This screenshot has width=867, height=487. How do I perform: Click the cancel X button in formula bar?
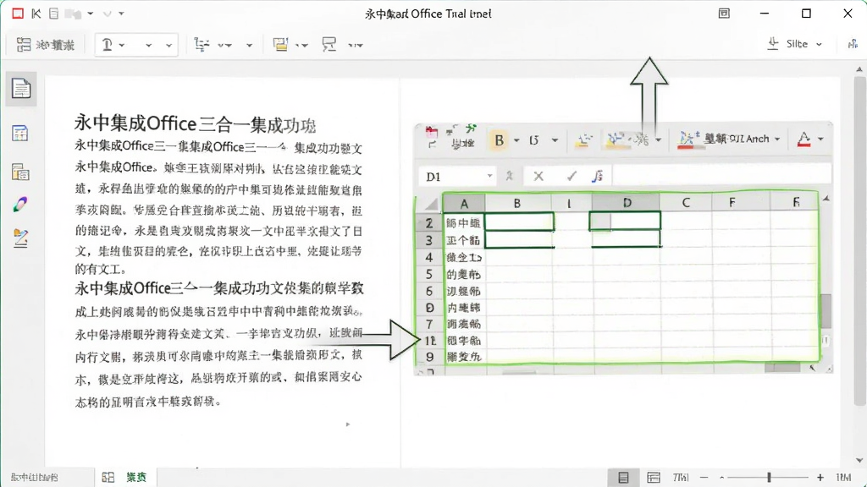coord(538,176)
